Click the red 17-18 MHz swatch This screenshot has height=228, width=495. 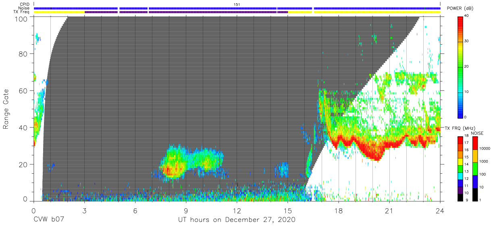click(x=460, y=140)
